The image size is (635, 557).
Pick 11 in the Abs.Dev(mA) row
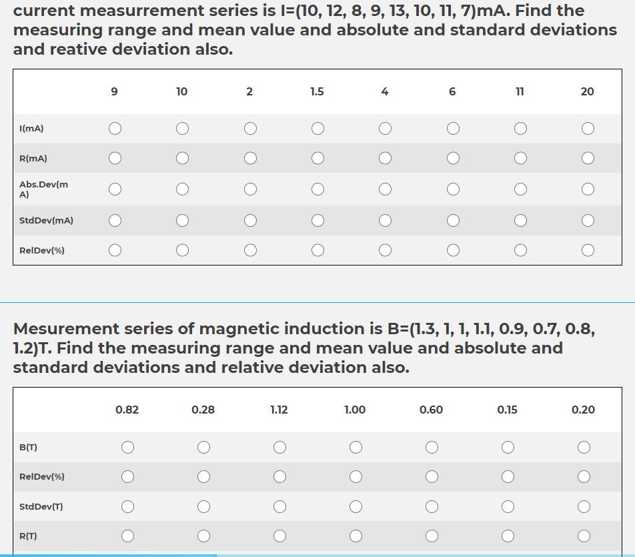[x=520, y=189]
